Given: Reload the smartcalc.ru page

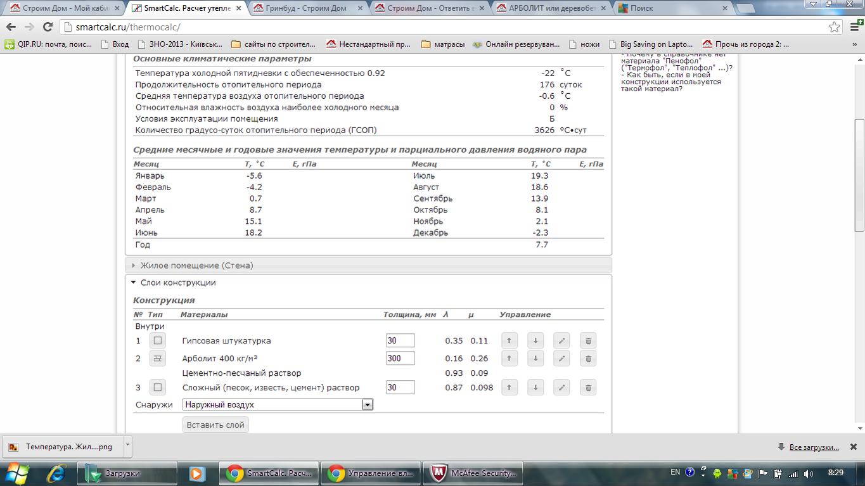Looking at the screenshot, I should [x=48, y=27].
